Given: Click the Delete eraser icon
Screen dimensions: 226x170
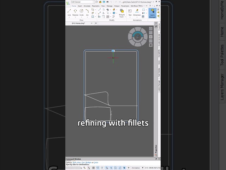Looking at the screenshot, I should pos(114,10).
